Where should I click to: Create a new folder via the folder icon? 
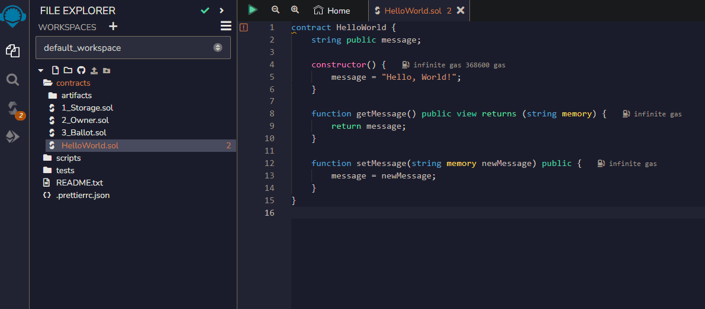click(68, 70)
